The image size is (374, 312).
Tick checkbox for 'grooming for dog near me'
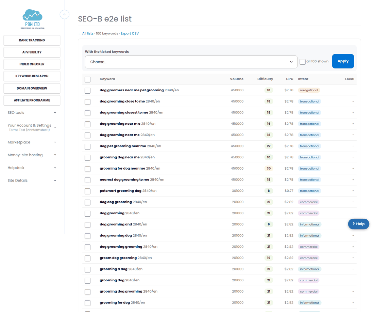pos(87,169)
